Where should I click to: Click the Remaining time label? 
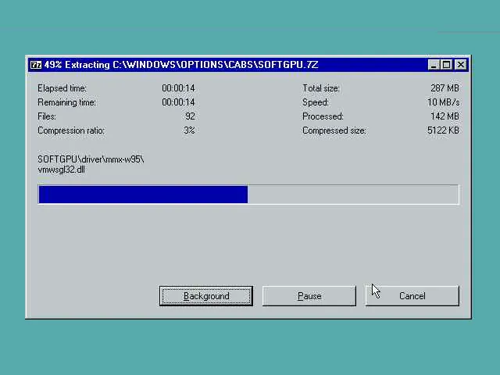[66, 102]
